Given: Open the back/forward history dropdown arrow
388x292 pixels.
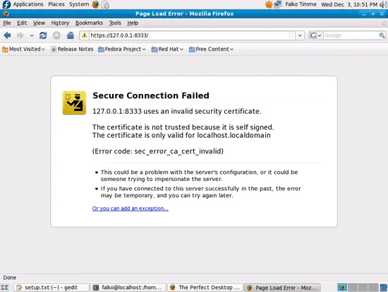Looking at the screenshot, I should tap(32, 36).
